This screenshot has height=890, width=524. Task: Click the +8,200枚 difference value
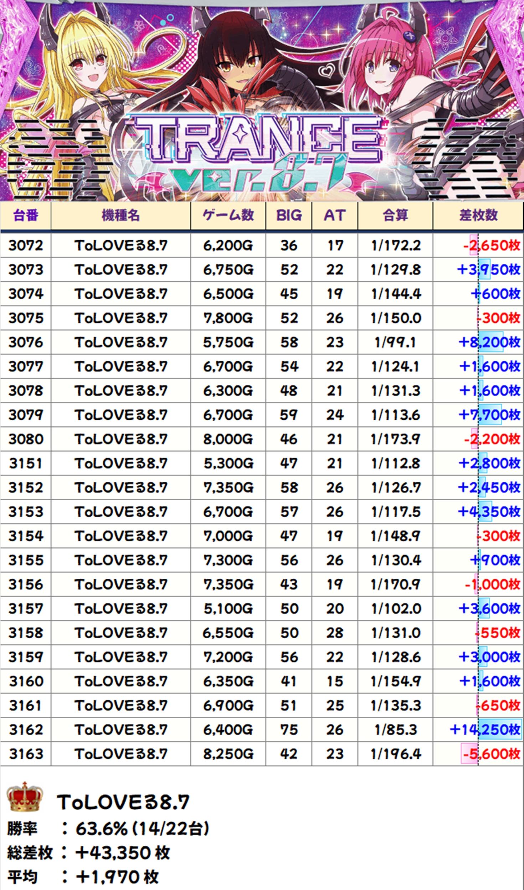point(489,342)
